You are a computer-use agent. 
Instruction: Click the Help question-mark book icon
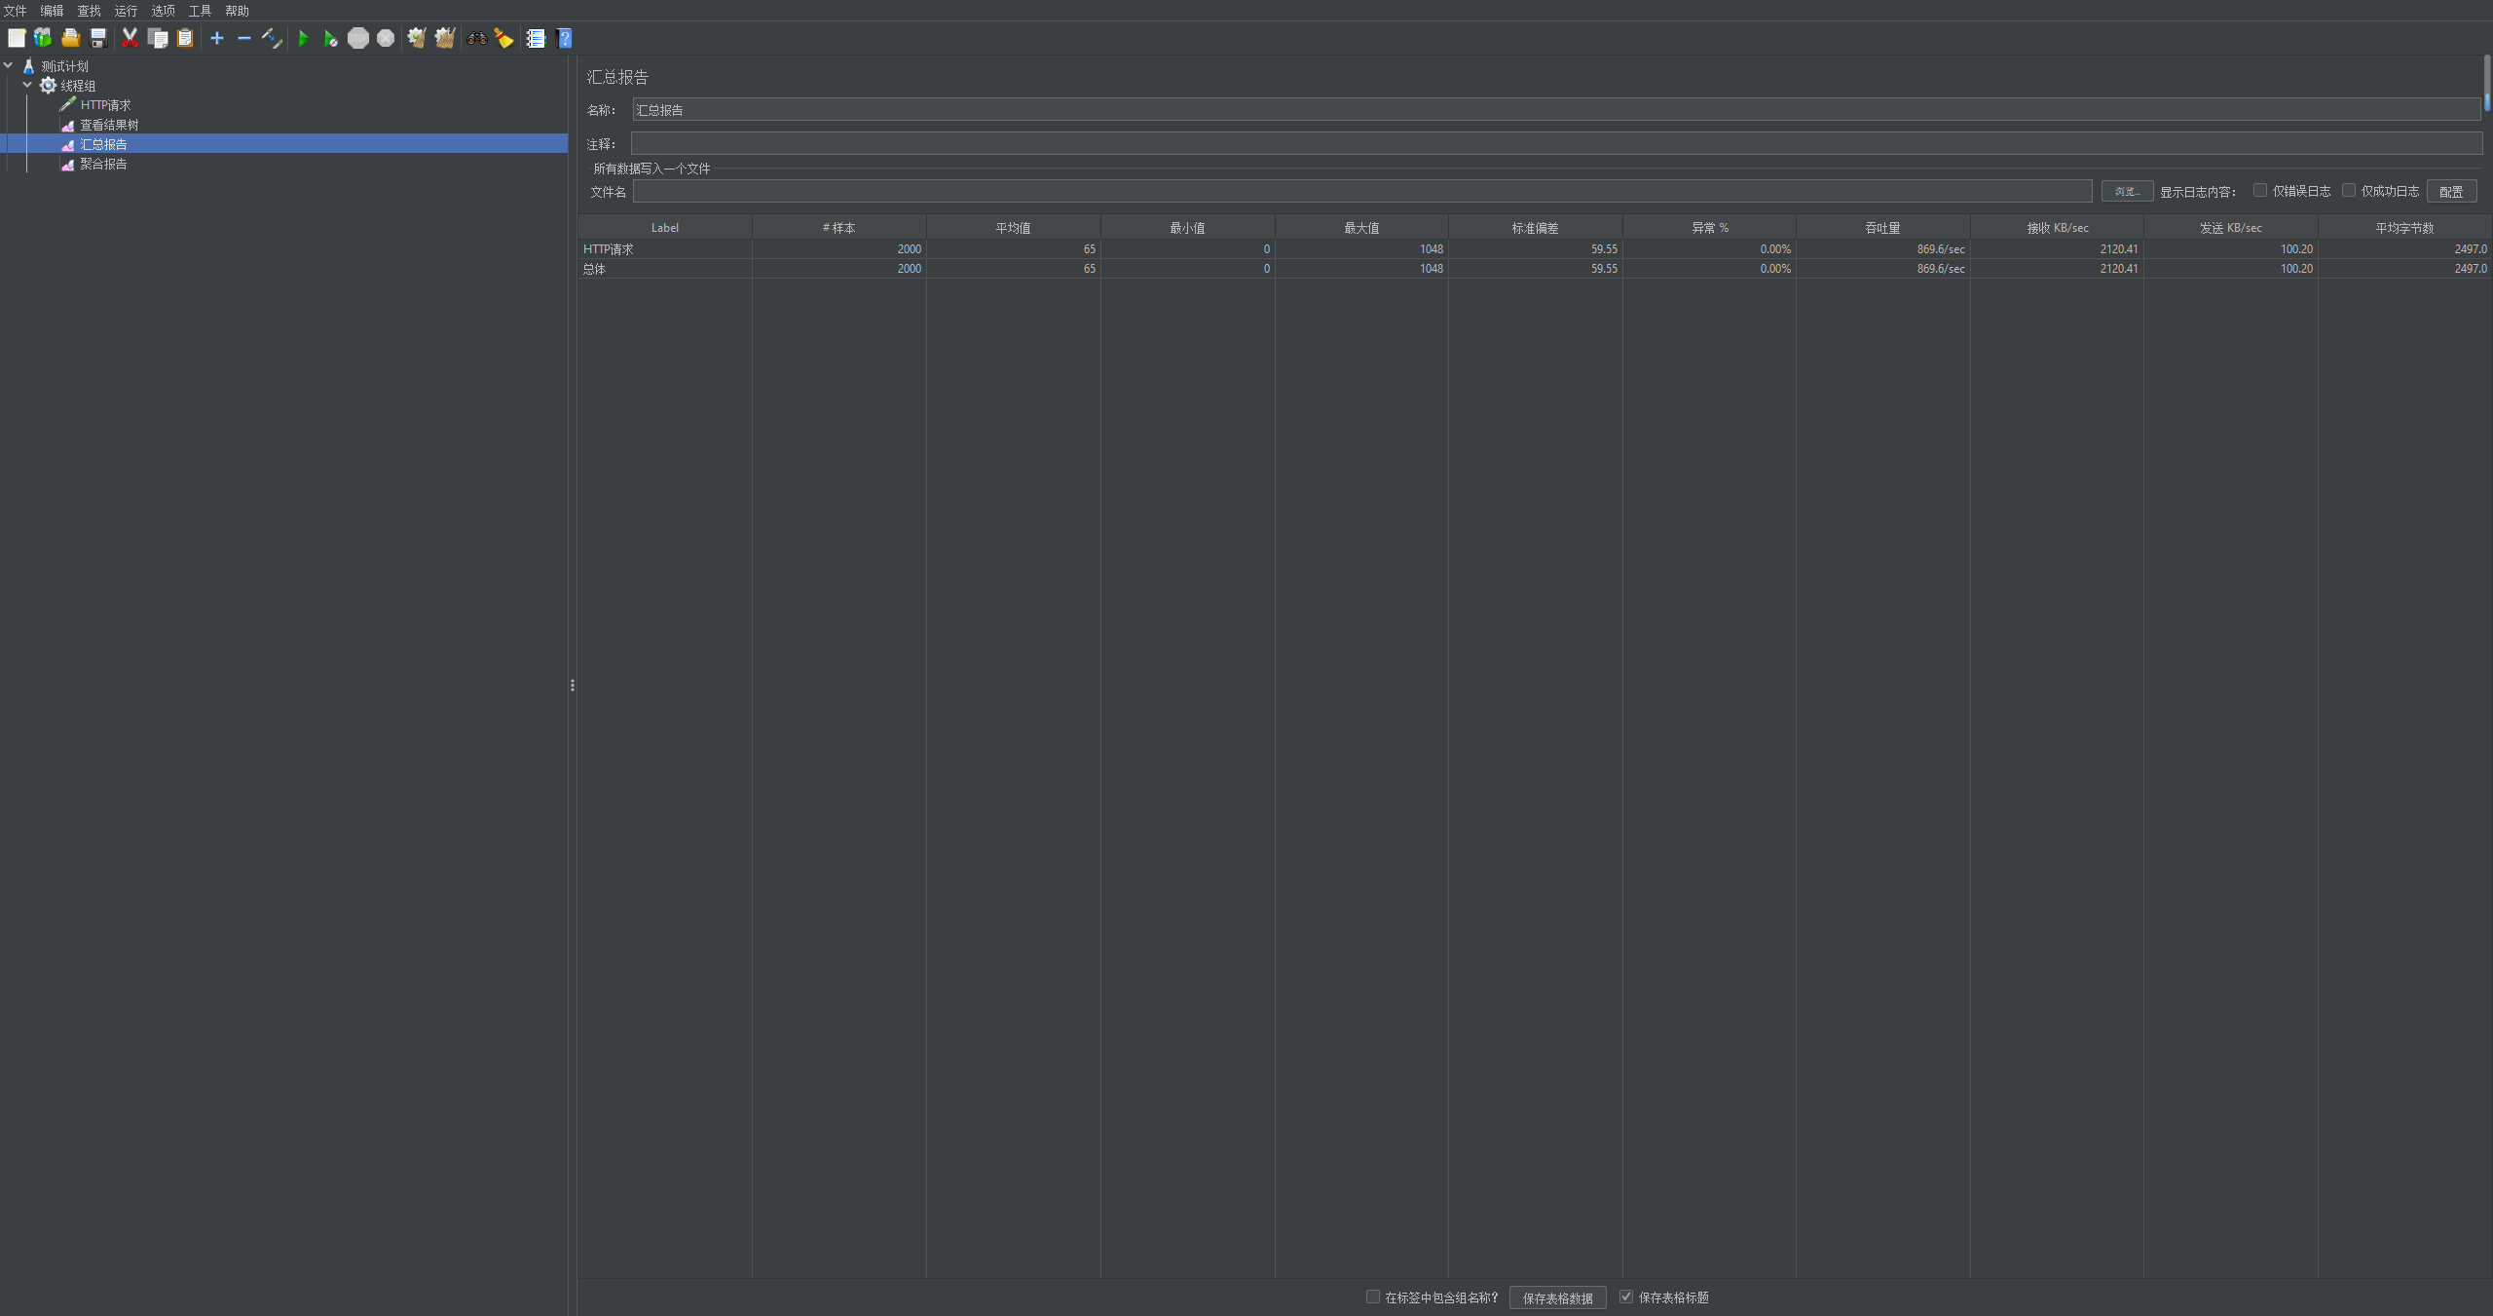564,39
